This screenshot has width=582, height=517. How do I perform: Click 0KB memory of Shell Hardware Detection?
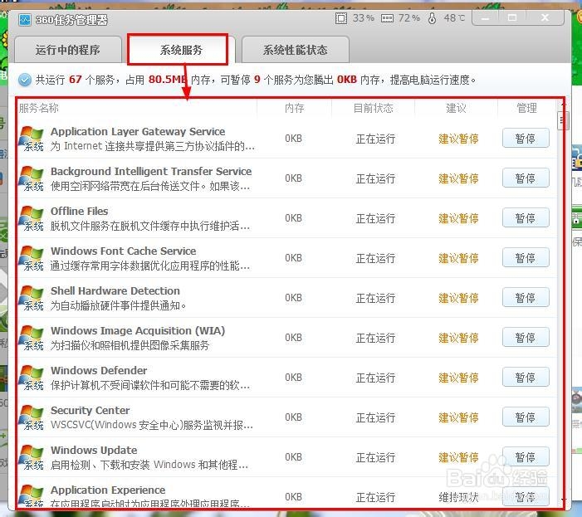click(x=293, y=298)
